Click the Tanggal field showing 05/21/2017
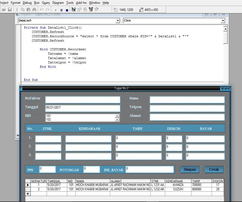The width and height of the screenshot is (242, 202). click(83, 108)
